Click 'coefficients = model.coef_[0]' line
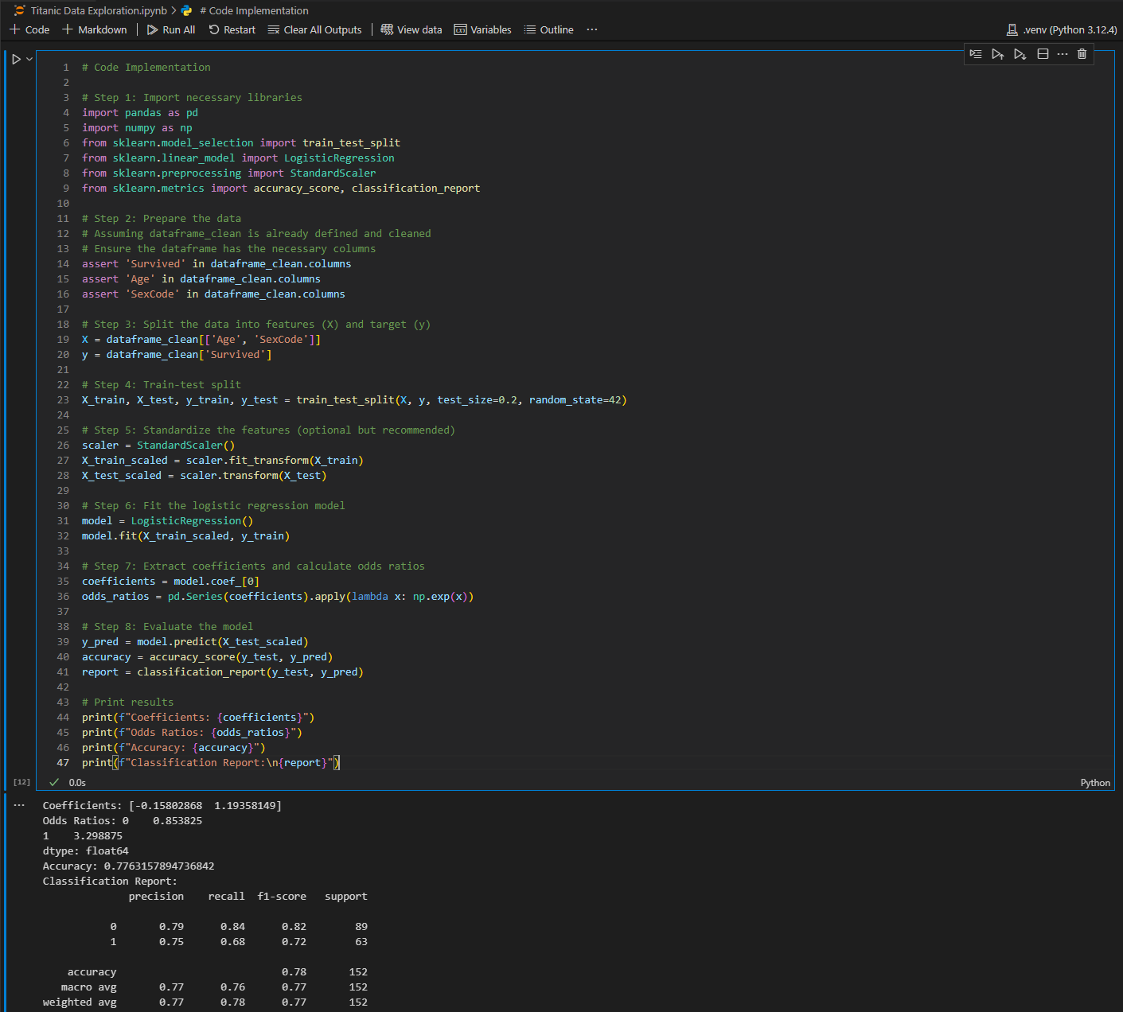This screenshot has width=1123, height=1012. 170,582
